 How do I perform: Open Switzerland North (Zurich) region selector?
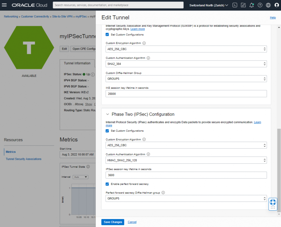[209, 5]
